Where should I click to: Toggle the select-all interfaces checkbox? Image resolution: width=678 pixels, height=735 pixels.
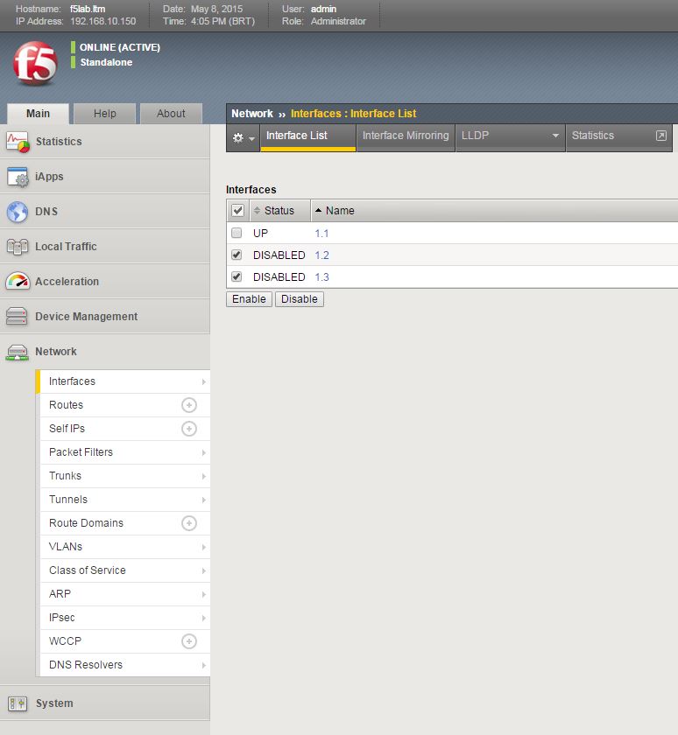point(237,211)
